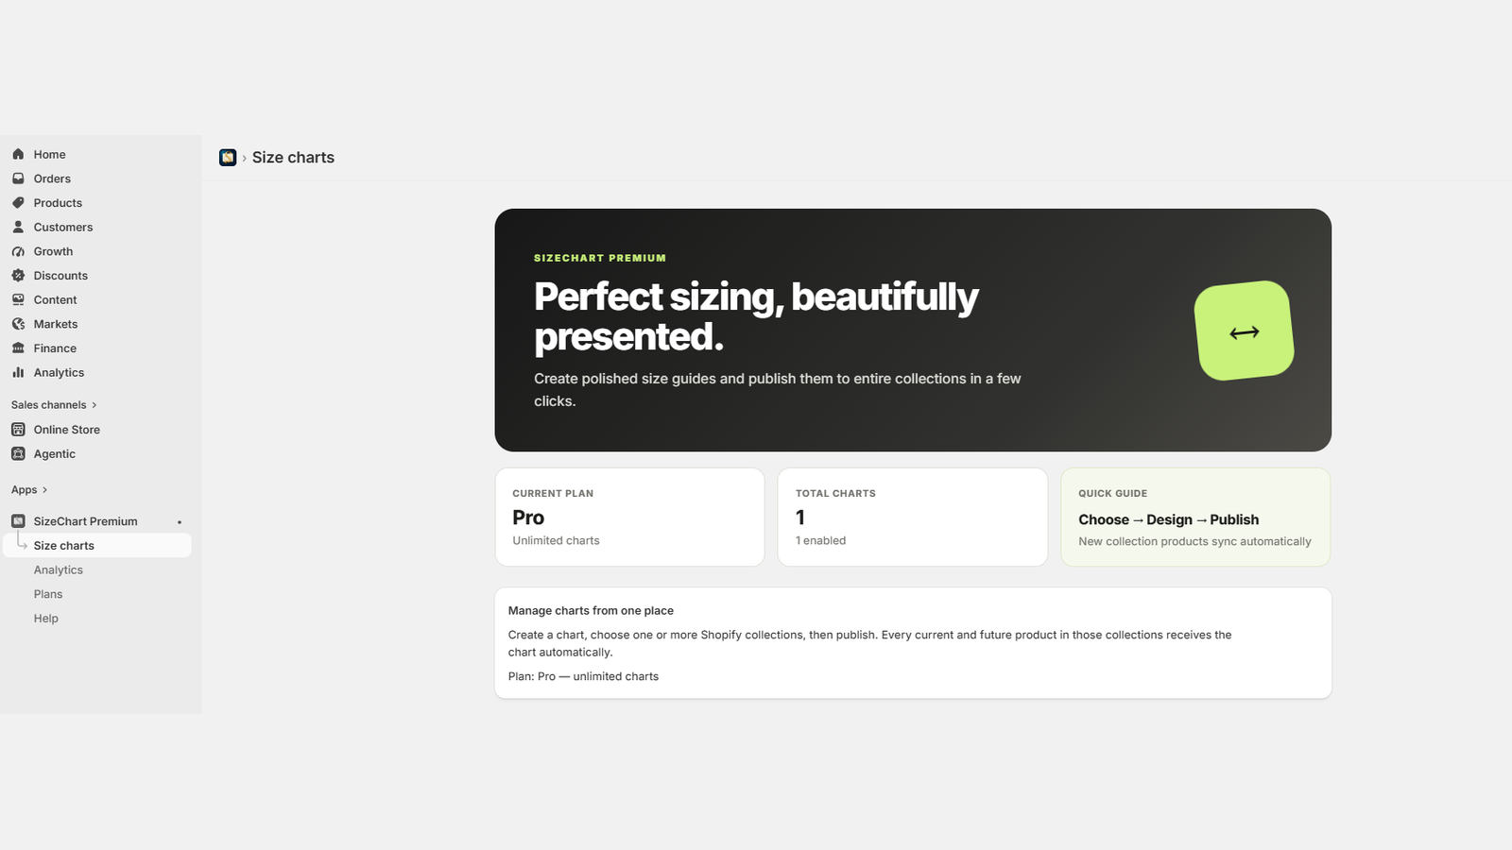Click the Products tag icon
This screenshot has height=850, width=1512.
point(18,203)
